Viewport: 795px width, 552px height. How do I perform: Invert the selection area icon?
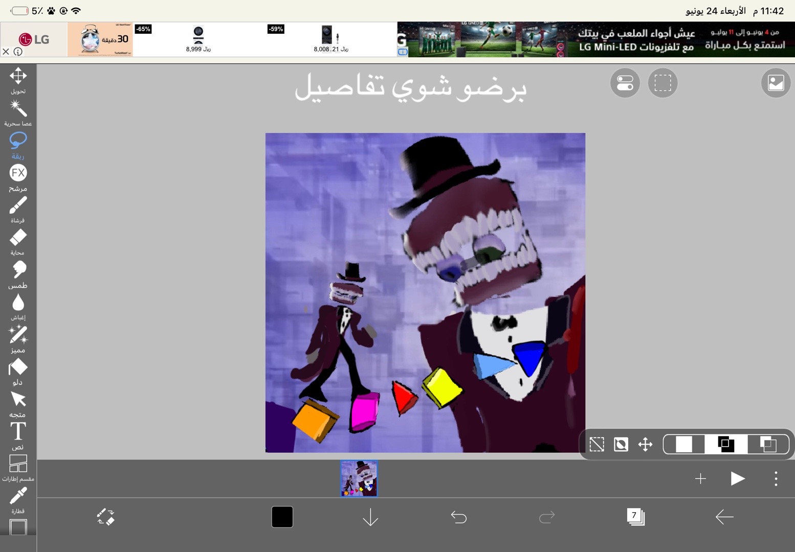click(x=621, y=444)
